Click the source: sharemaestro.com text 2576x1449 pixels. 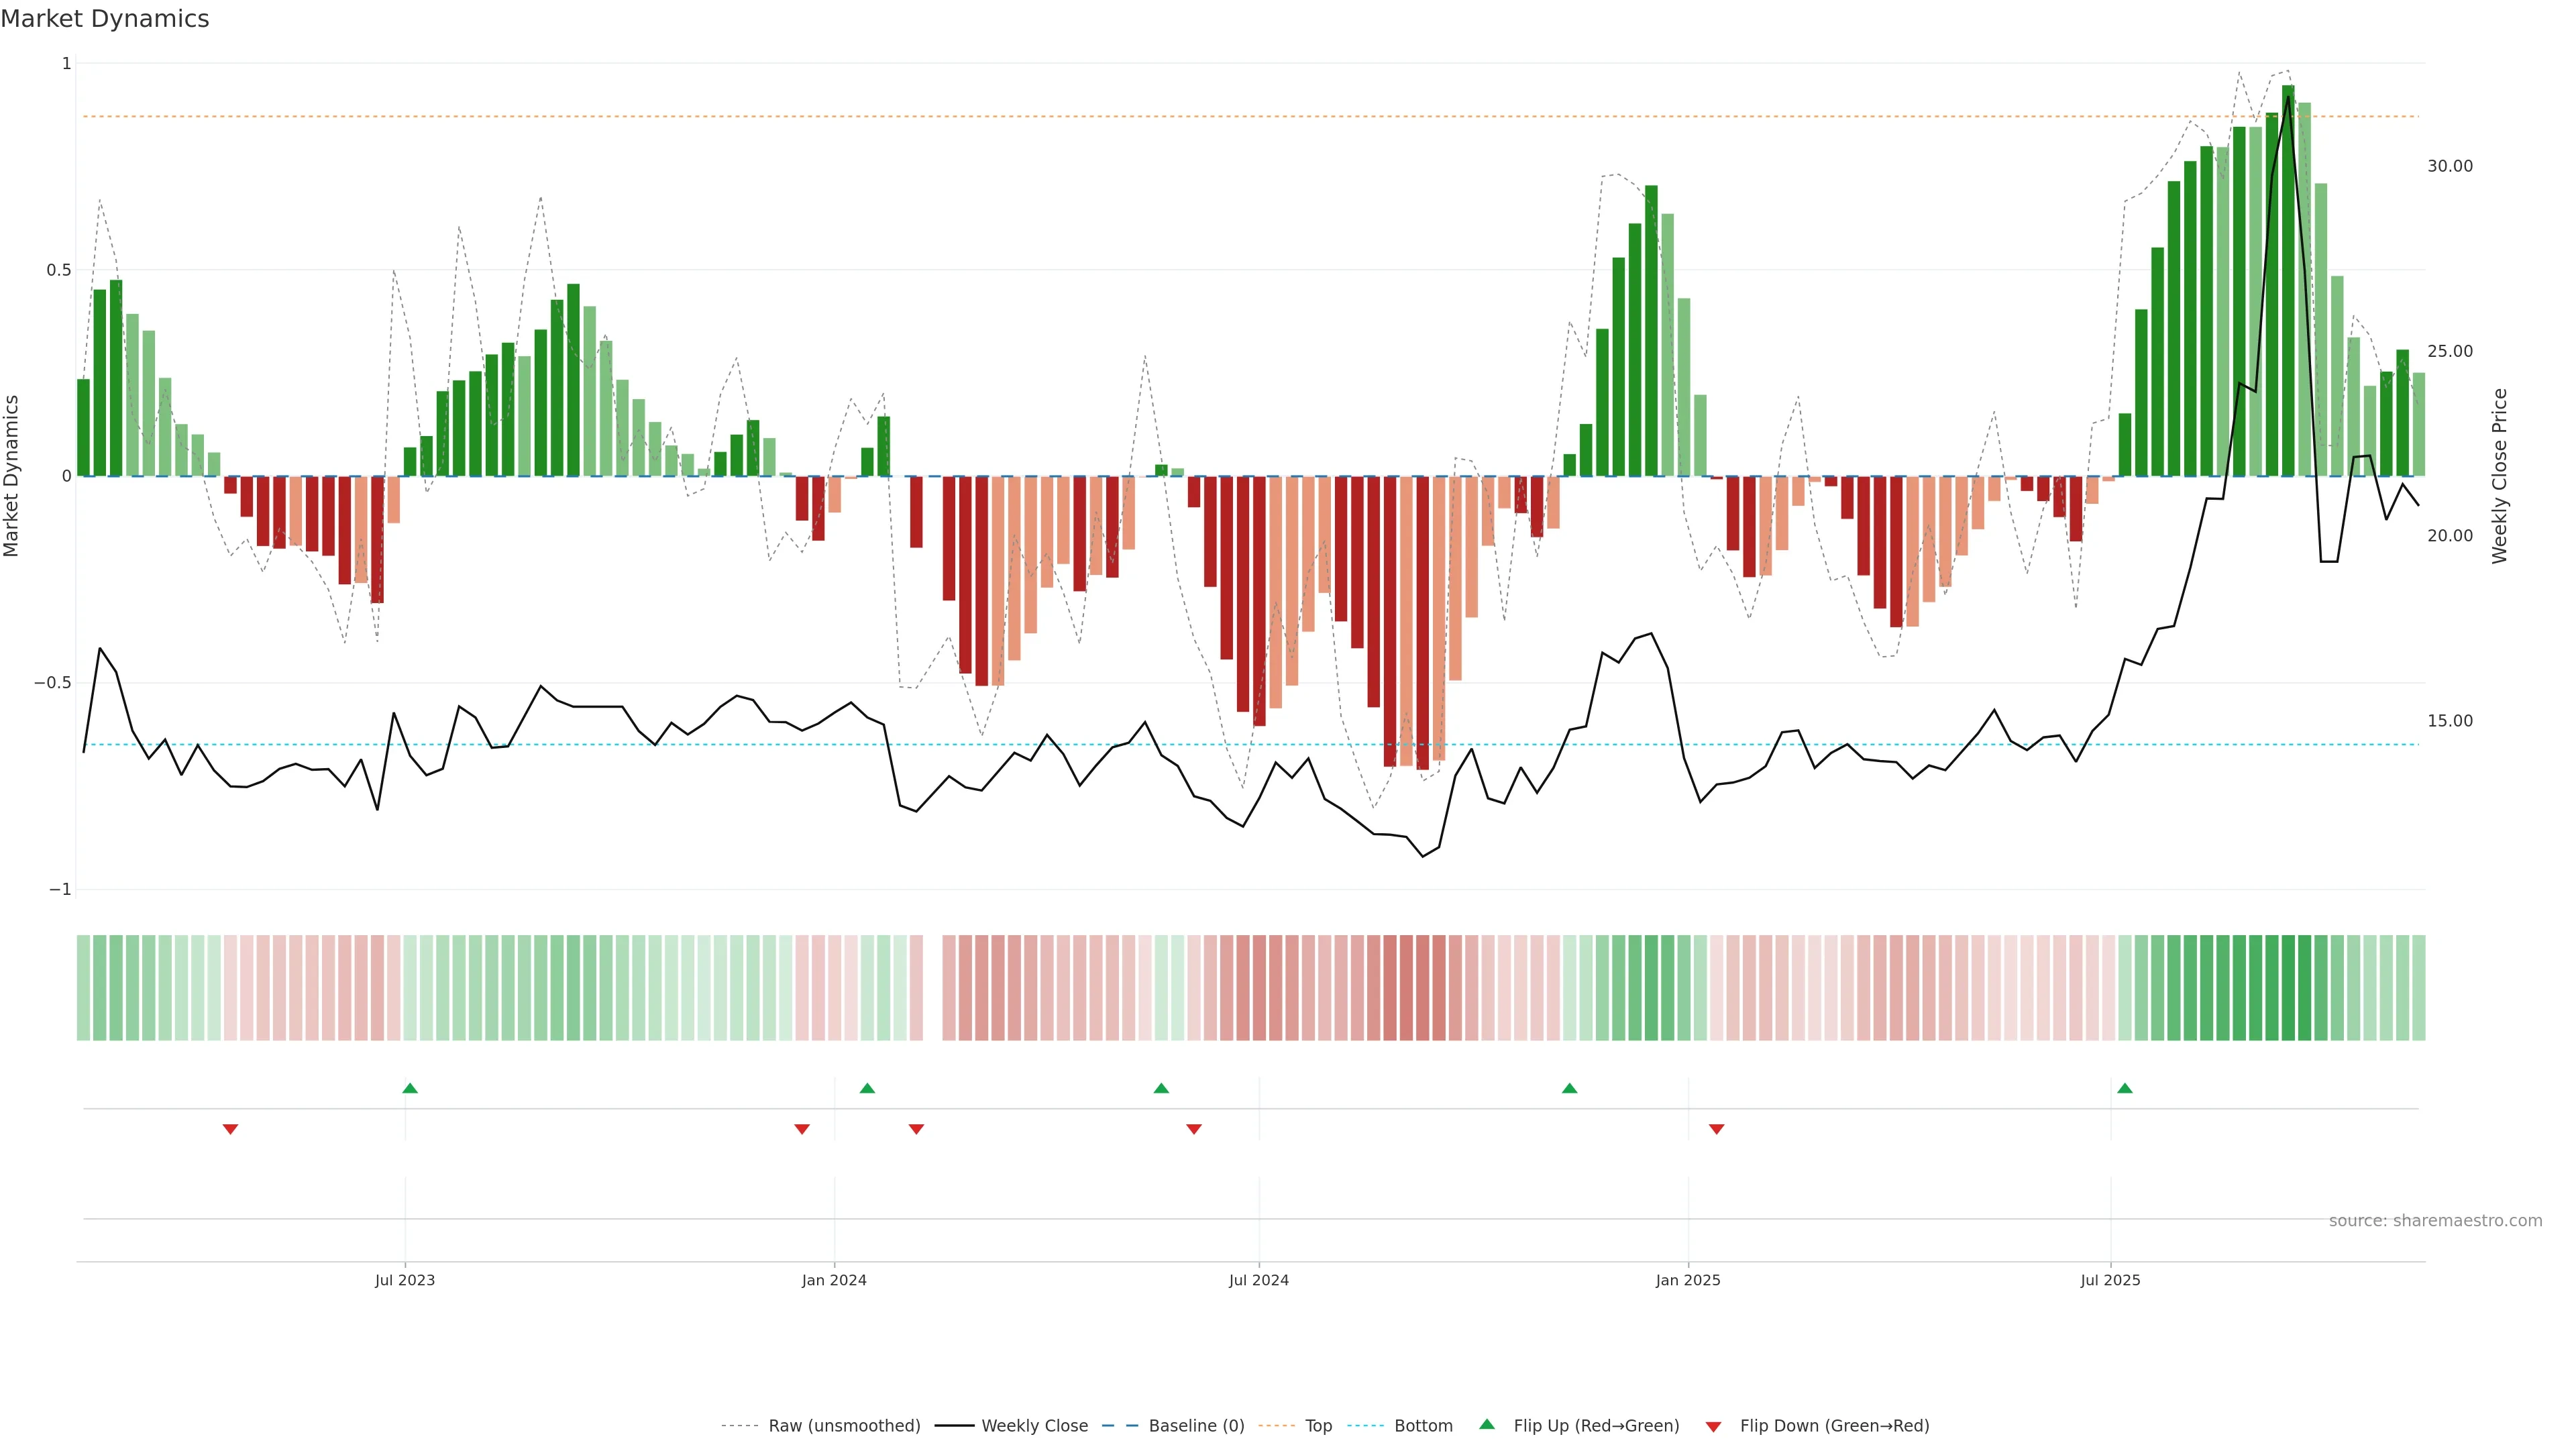[2435, 1221]
